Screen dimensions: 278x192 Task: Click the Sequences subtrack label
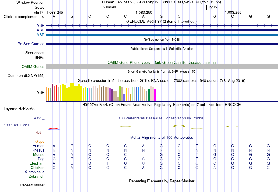click(x=35, y=53)
